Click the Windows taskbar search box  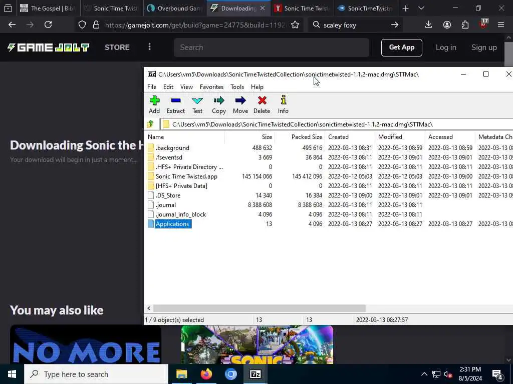click(97, 374)
